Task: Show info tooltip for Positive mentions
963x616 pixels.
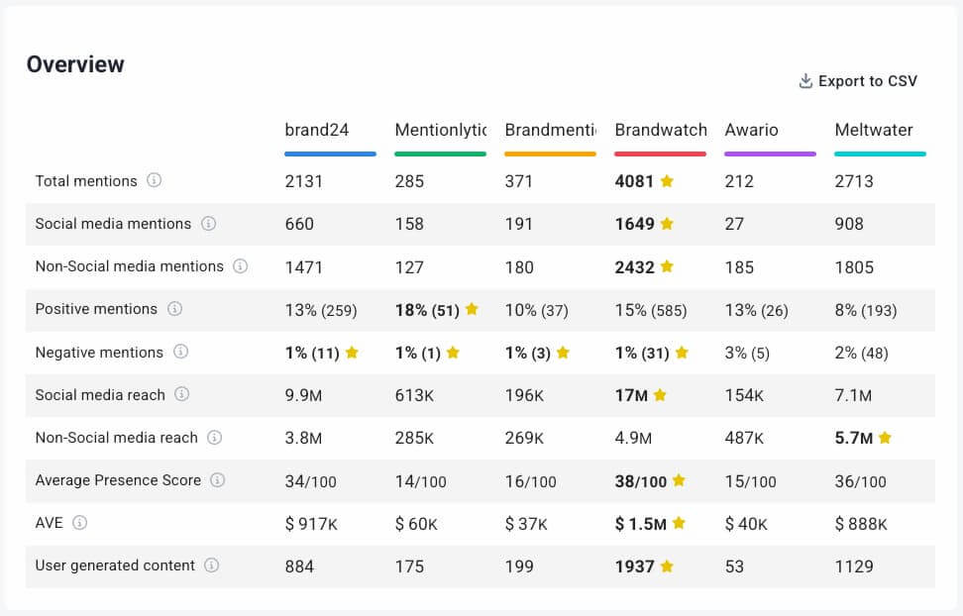Action: tap(174, 309)
